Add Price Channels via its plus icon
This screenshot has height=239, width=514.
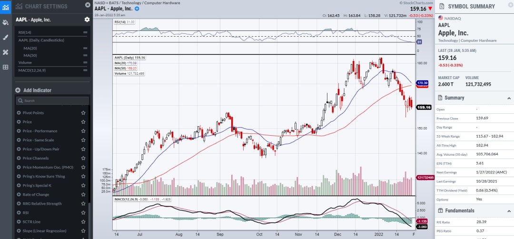point(19,159)
